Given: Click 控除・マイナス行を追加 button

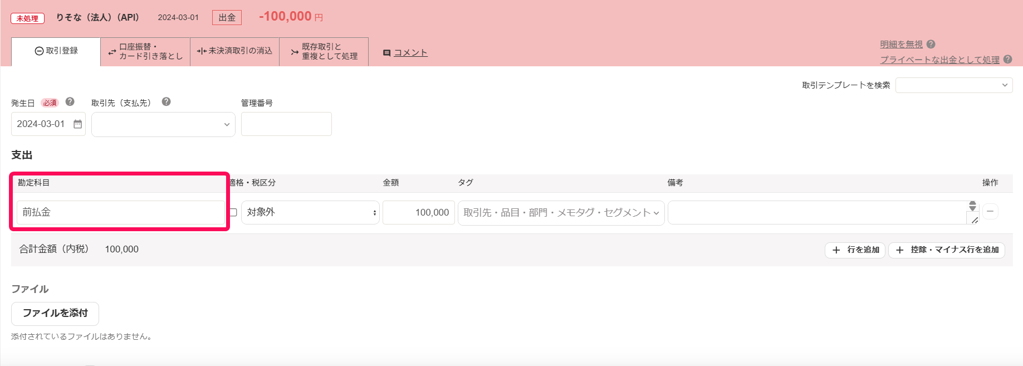Looking at the screenshot, I should 947,250.
